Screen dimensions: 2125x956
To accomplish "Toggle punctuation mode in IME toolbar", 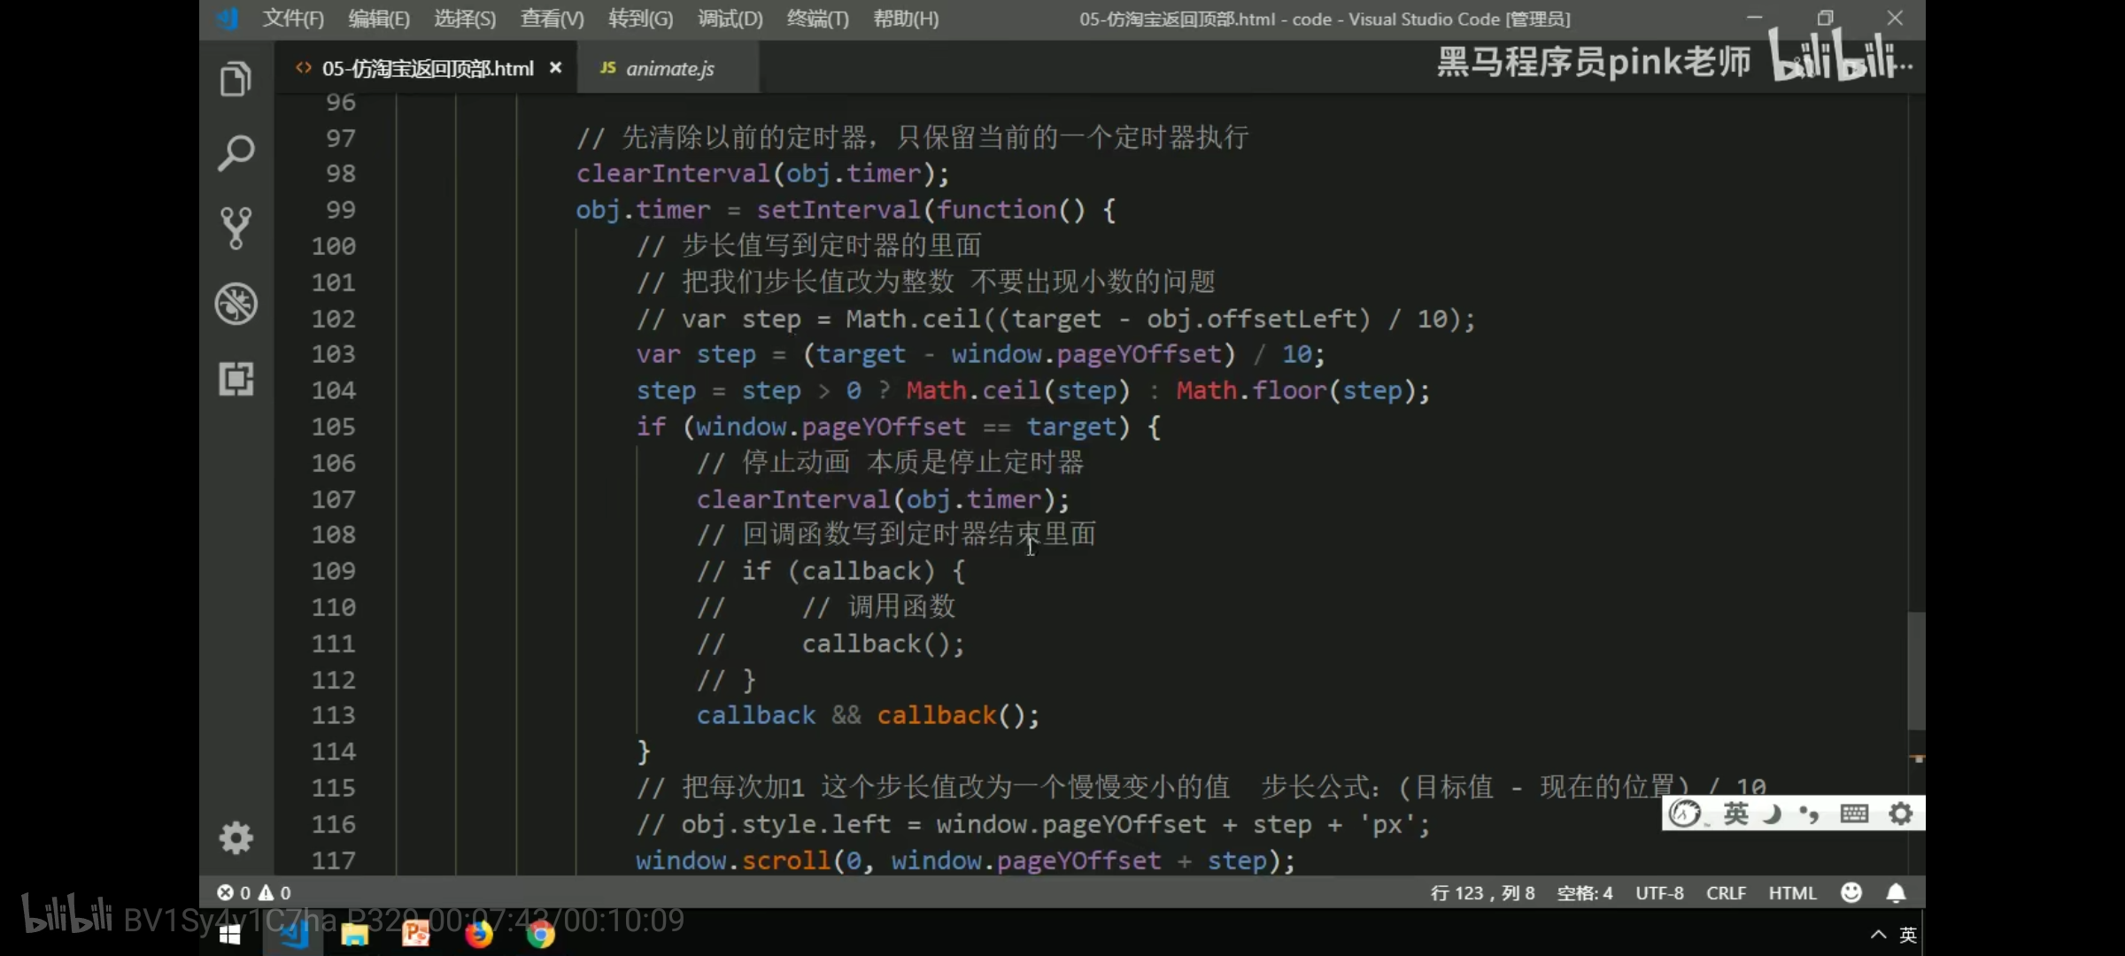I will [1809, 813].
